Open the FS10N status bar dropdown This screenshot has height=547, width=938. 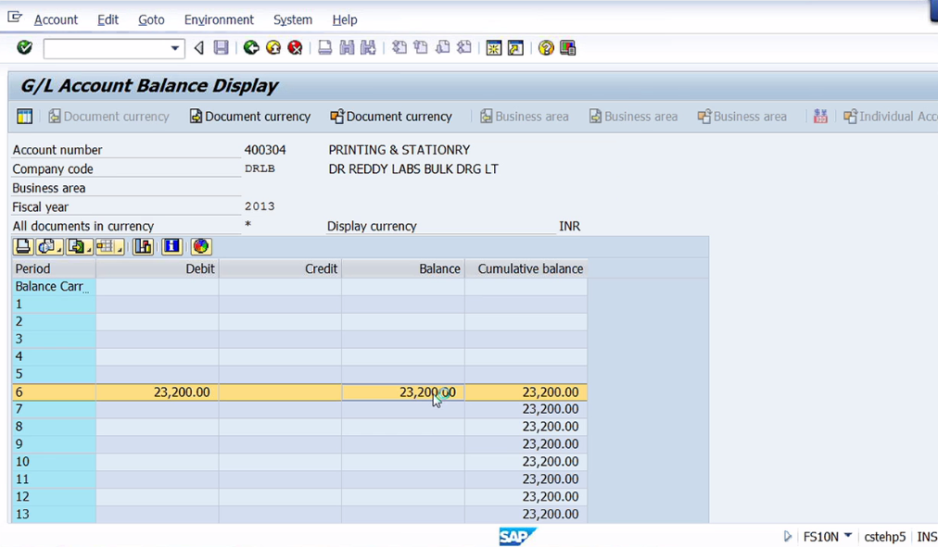tap(848, 536)
